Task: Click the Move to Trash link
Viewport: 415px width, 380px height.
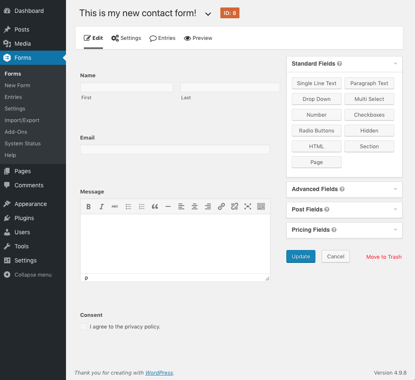Action: [x=383, y=257]
